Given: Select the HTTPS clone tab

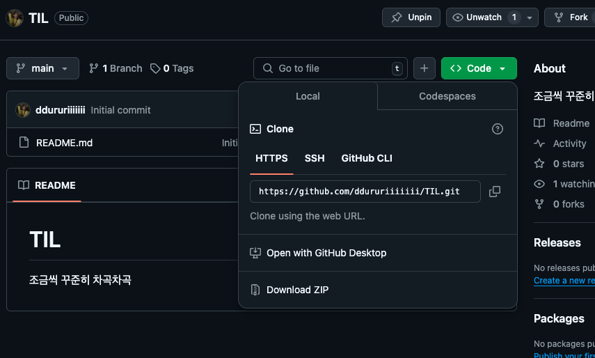Looking at the screenshot, I should tap(271, 158).
